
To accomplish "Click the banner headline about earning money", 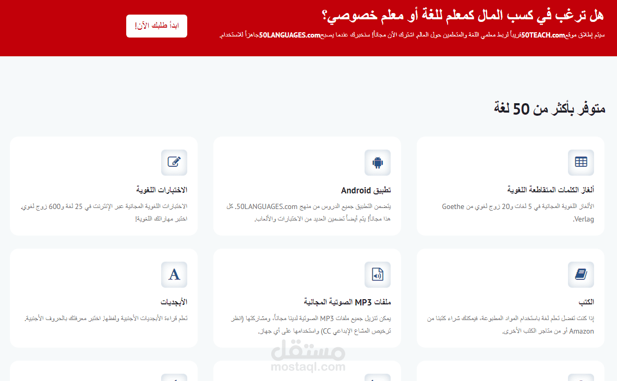I will [463, 16].
